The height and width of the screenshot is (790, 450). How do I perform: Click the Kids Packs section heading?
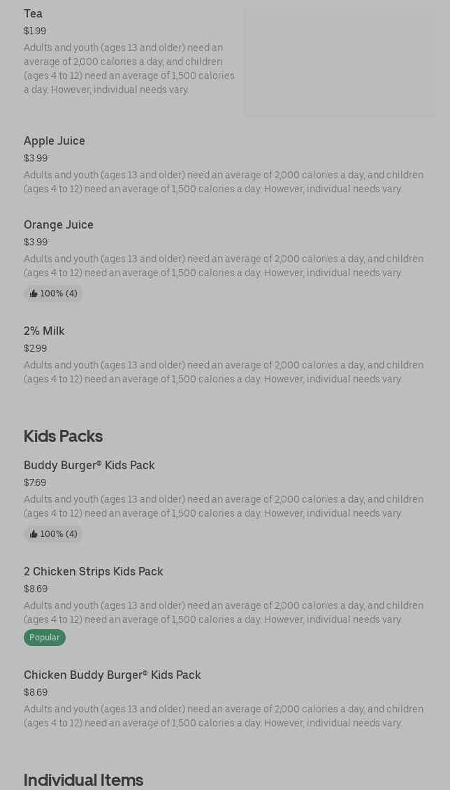pyautogui.click(x=63, y=436)
